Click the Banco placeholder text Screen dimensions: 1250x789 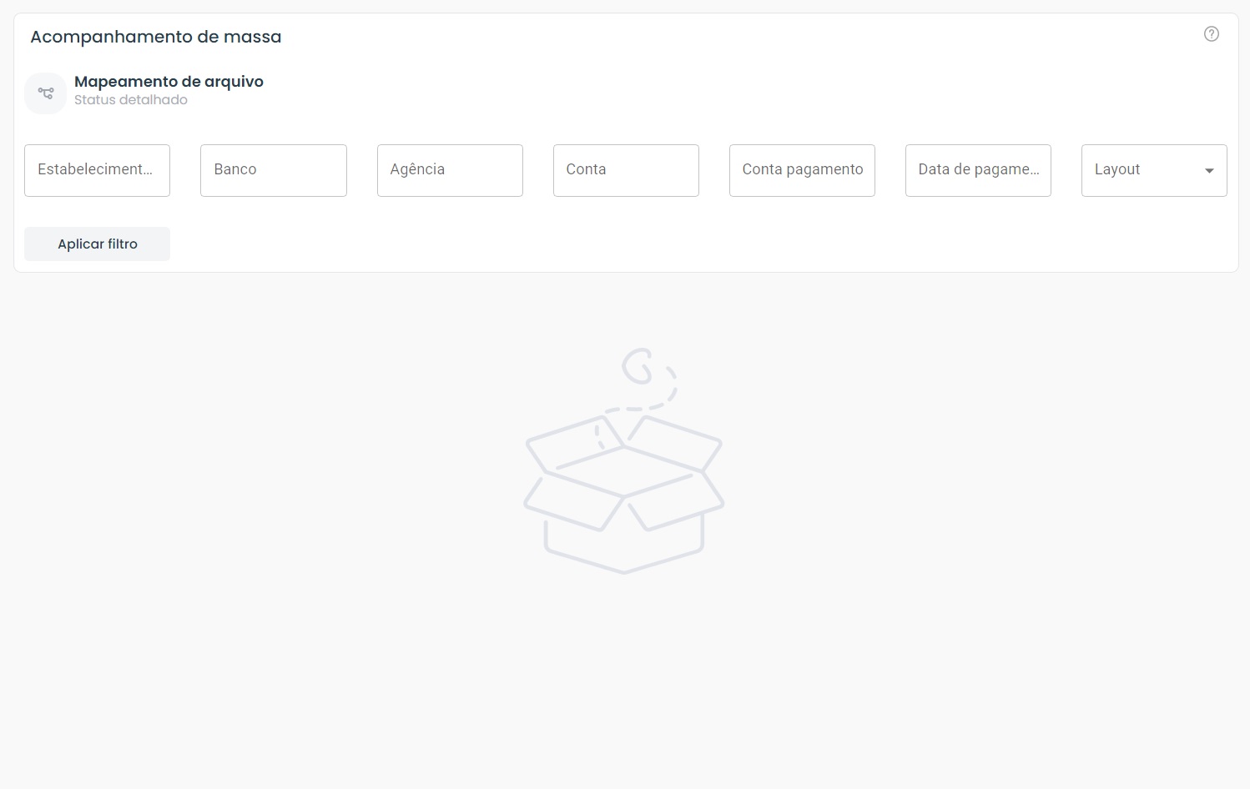tap(235, 169)
